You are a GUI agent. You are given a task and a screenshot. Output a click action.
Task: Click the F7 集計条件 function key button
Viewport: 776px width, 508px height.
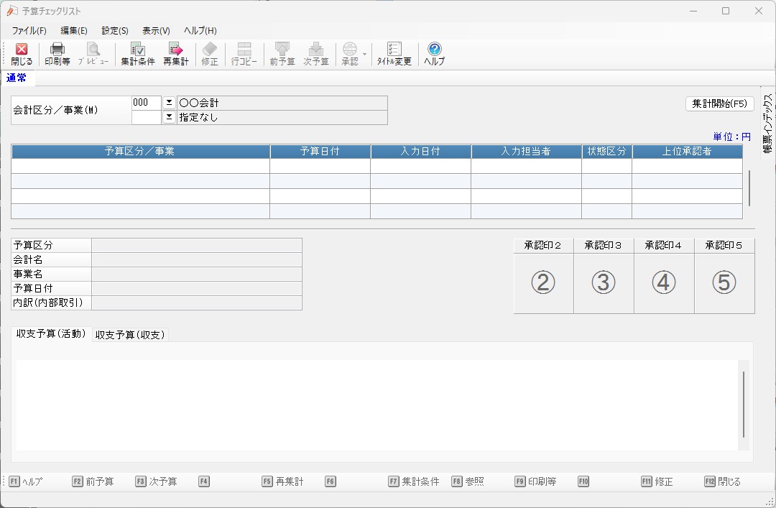point(413,481)
